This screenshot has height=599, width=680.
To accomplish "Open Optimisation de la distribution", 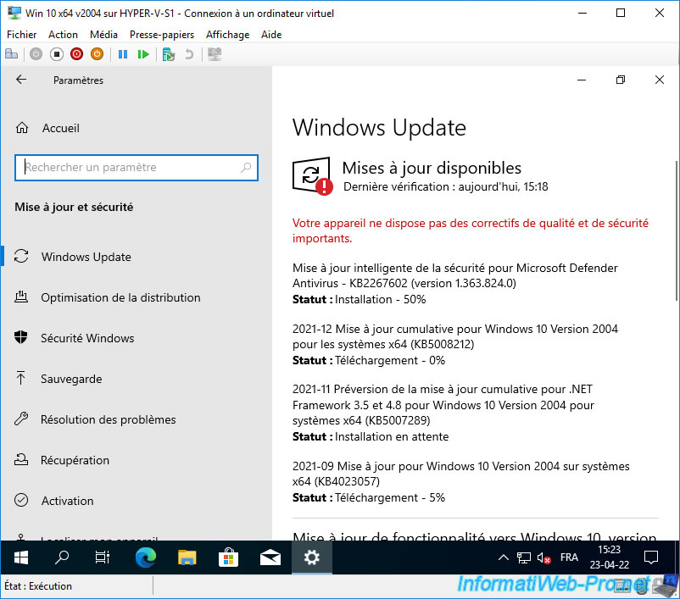I will pyautogui.click(x=120, y=297).
